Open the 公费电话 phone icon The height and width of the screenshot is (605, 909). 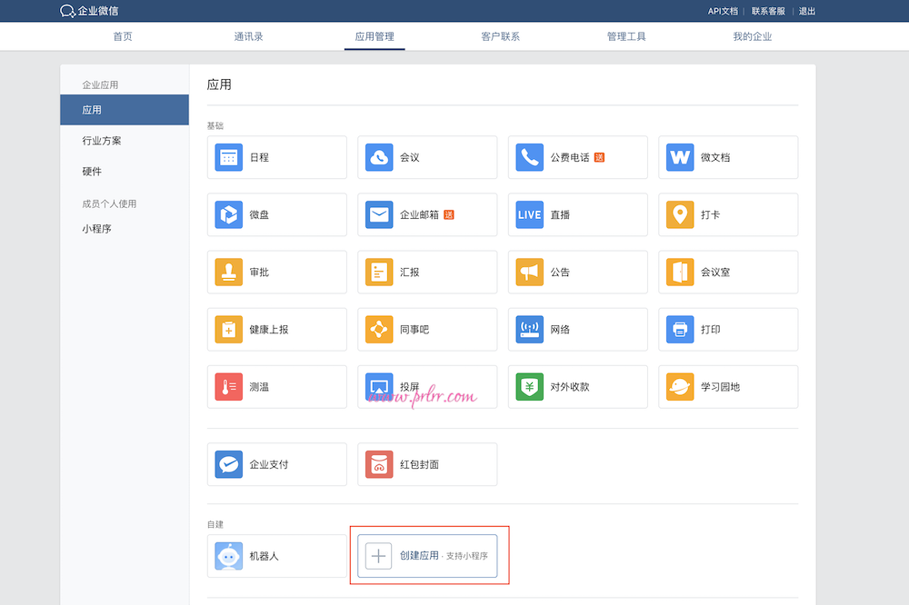[x=529, y=157]
